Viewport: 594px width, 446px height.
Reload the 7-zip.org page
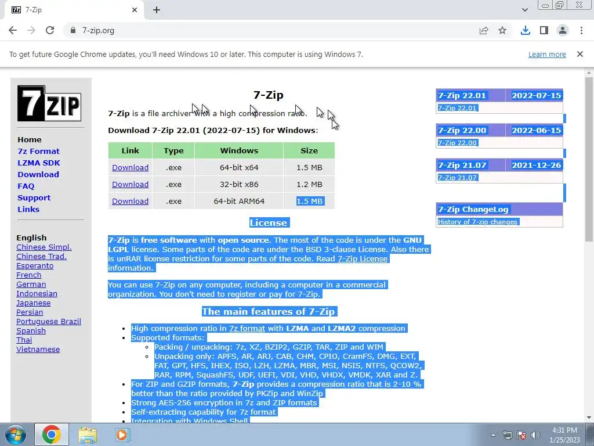pyautogui.click(x=50, y=30)
